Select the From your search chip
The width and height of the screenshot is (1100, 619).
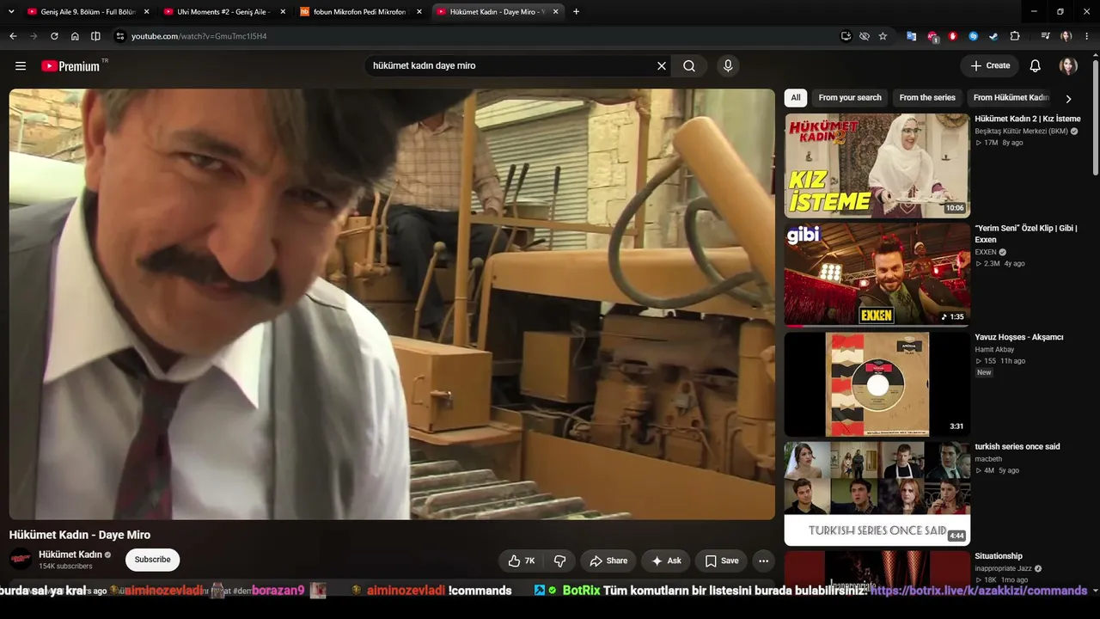(x=850, y=98)
